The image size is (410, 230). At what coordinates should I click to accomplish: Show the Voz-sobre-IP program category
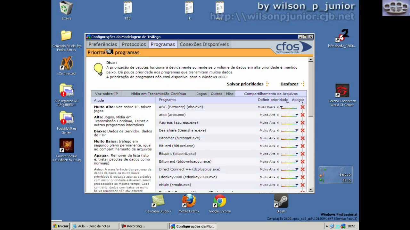tap(106, 94)
